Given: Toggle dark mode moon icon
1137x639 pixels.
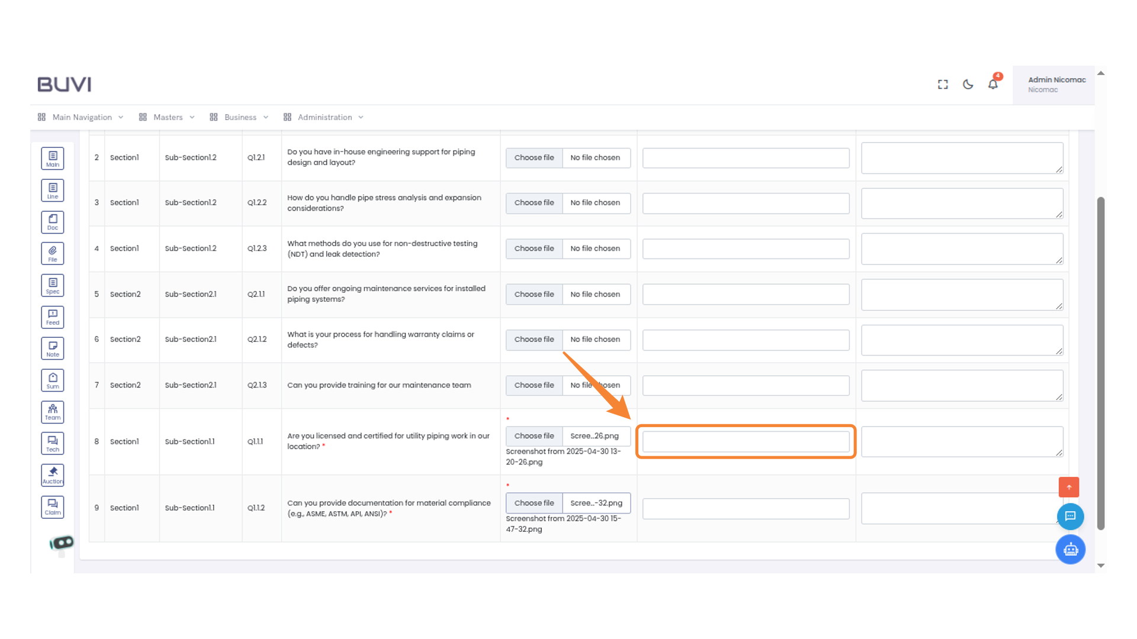Looking at the screenshot, I should 968,85.
